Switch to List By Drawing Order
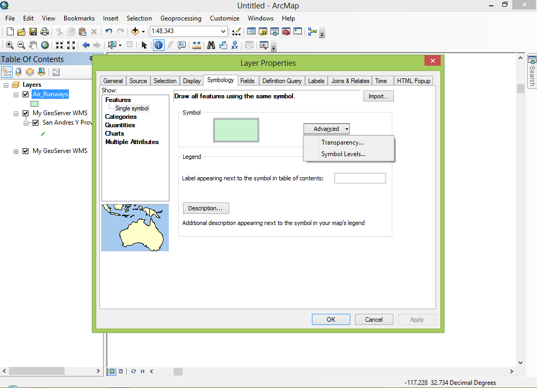Screen dimensions: 537x388 coord(7,72)
